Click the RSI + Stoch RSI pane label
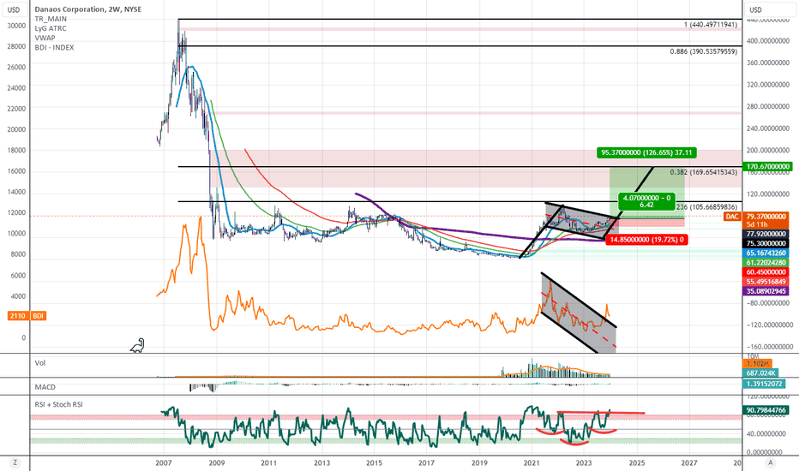The width and height of the screenshot is (799, 471). coord(58,404)
